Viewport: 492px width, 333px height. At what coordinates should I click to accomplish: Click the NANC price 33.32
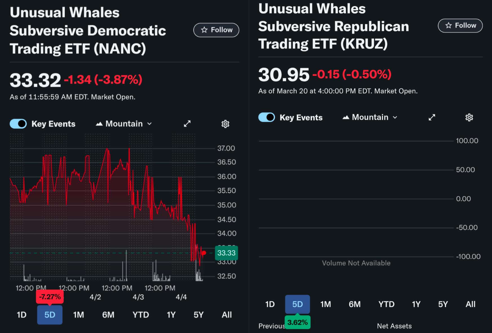(36, 80)
